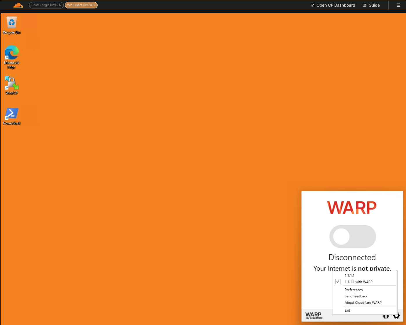406x325 pixels.
Task: Toggle the WARP connection switch on
Action: coord(352,236)
